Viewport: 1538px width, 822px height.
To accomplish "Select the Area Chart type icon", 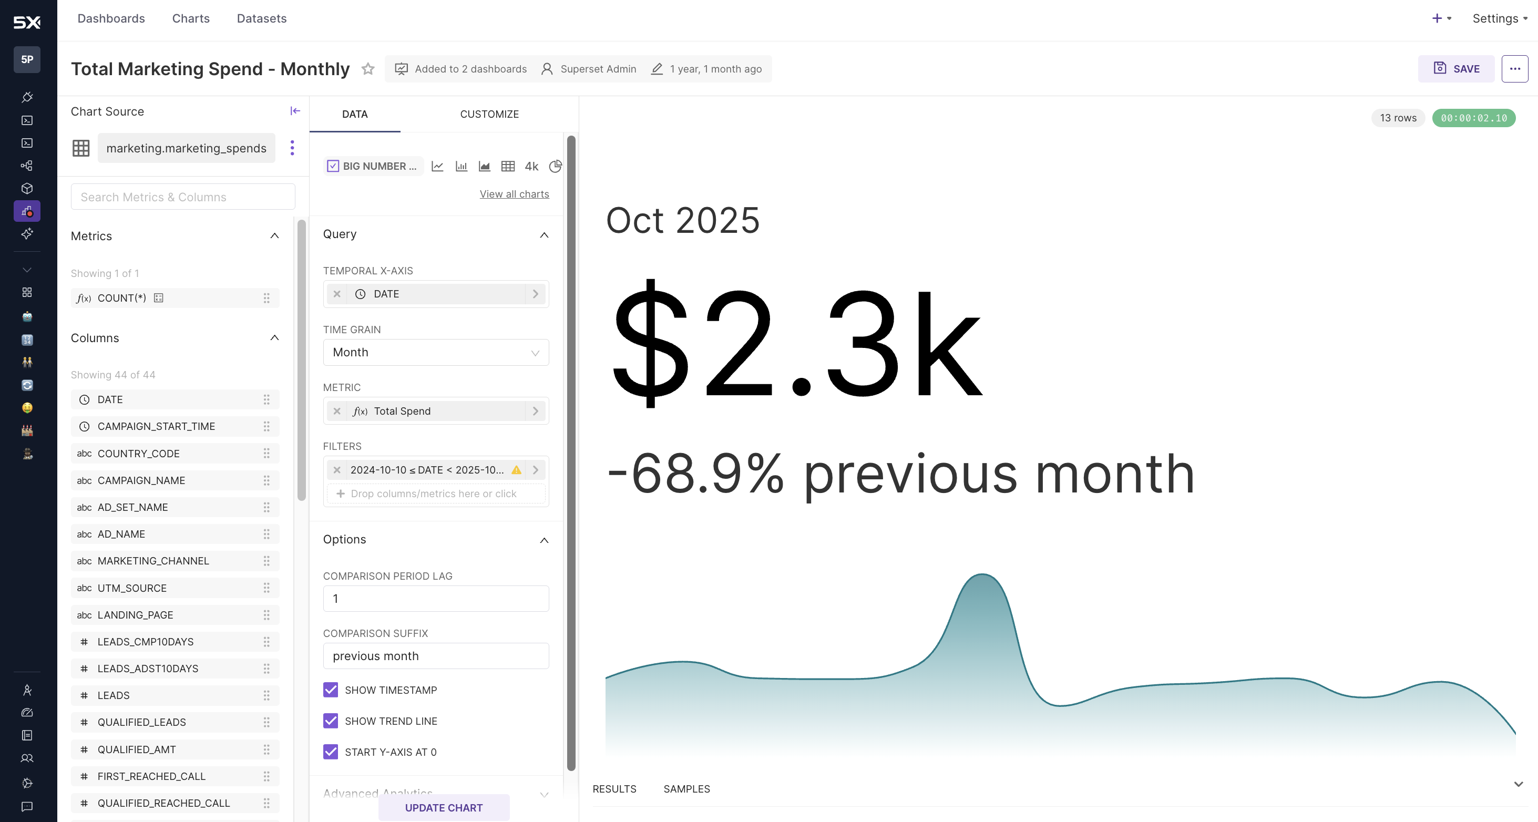I will [x=484, y=166].
